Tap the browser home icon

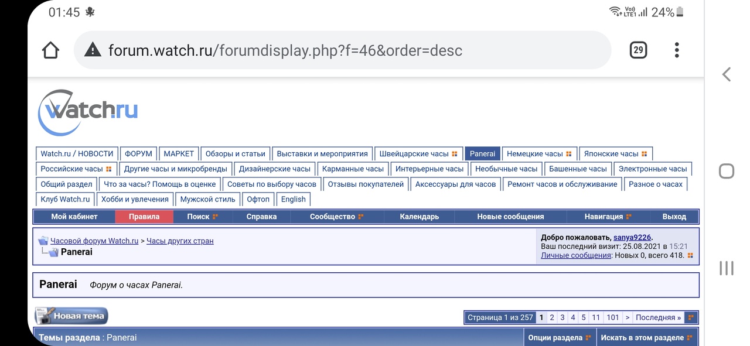(x=51, y=50)
